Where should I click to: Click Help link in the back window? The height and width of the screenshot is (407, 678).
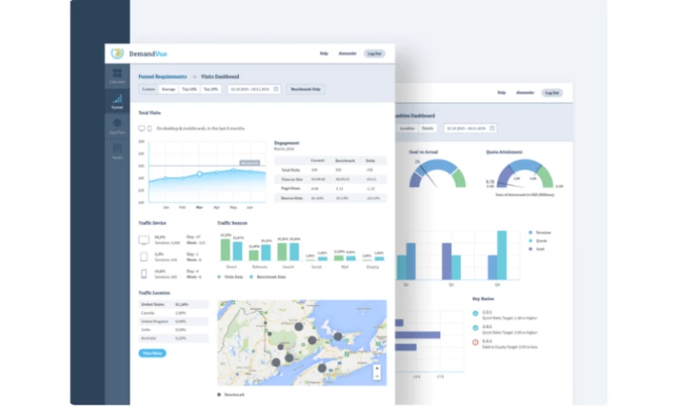click(x=502, y=92)
